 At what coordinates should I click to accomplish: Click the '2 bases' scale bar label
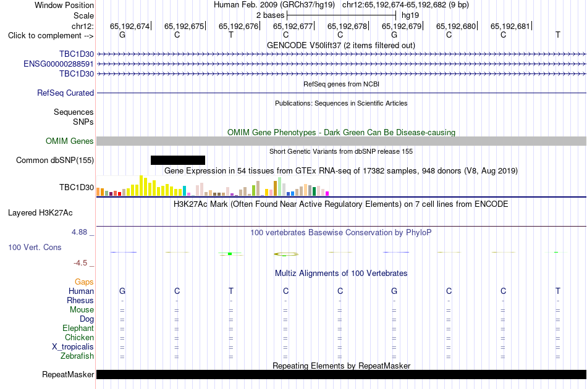(x=270, y=15)
